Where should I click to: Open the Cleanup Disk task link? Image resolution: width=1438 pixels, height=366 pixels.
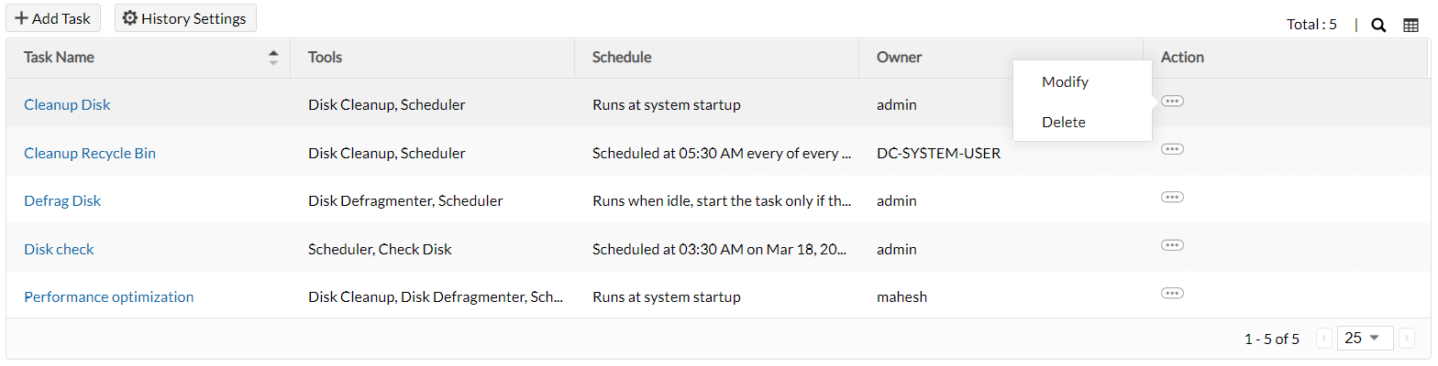[67, 105]
